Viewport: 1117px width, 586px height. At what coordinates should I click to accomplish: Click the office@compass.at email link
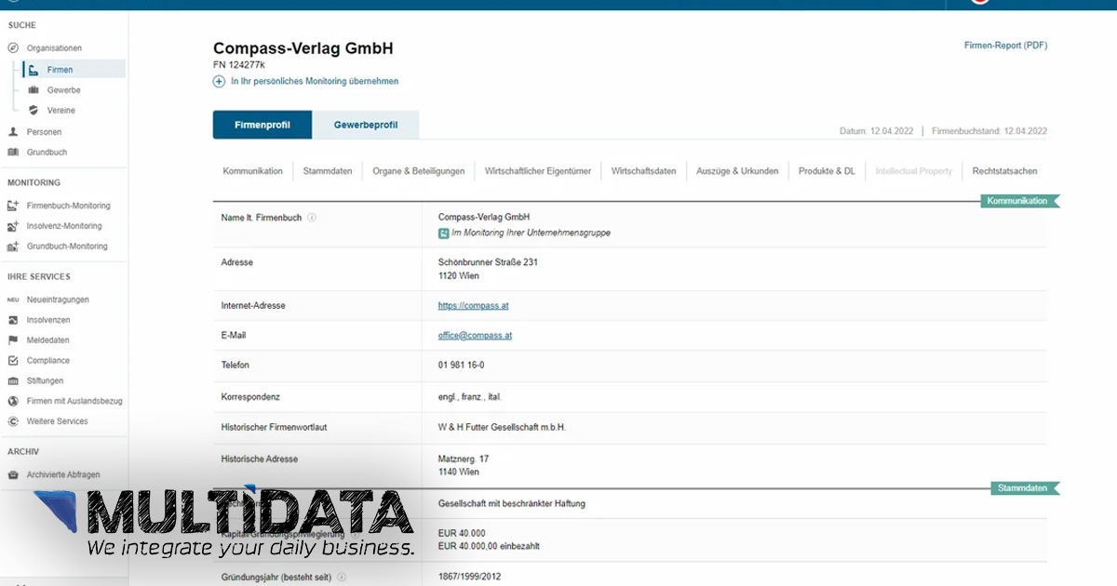pos(475,336)
